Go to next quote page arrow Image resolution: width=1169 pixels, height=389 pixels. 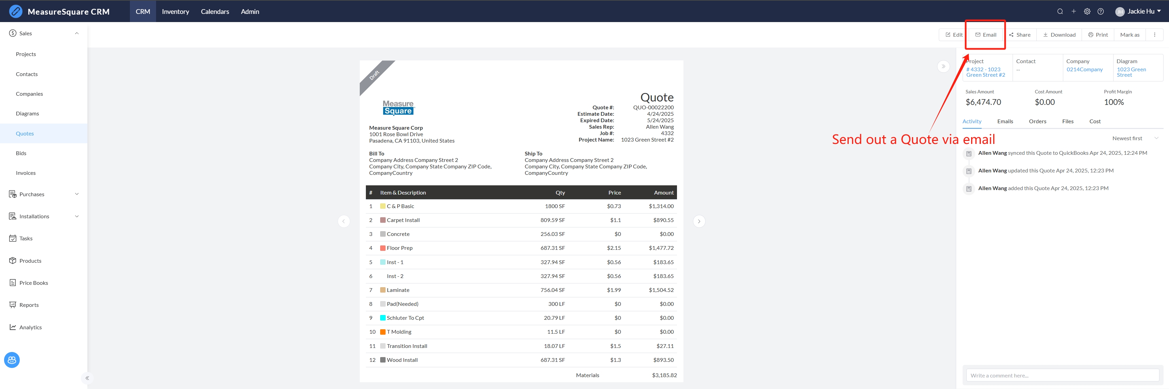coord(699,221)
